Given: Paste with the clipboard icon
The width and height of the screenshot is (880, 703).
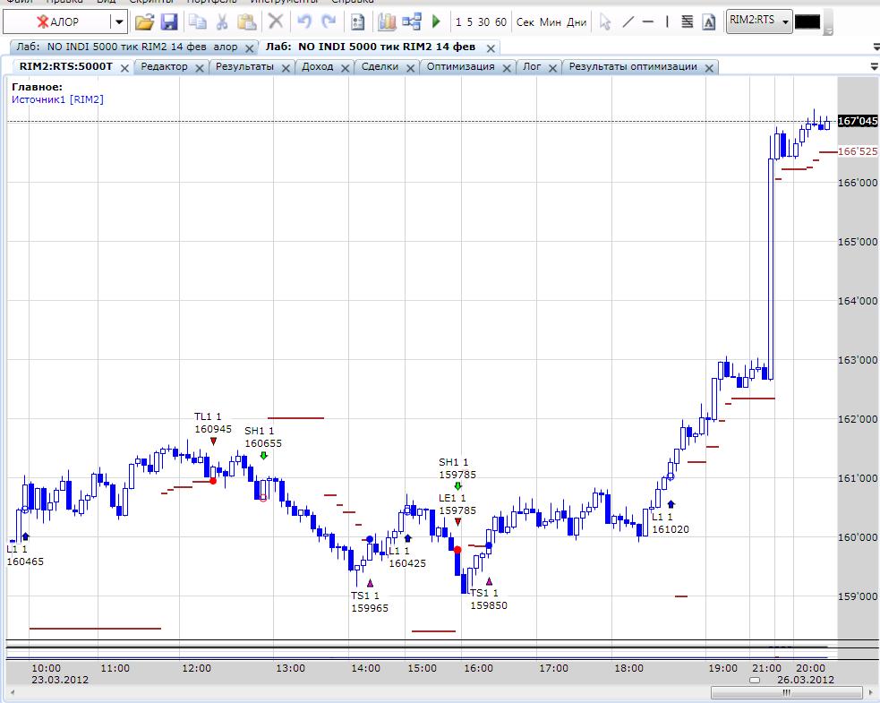Looking at the screenshot, I should pos(246,22).
